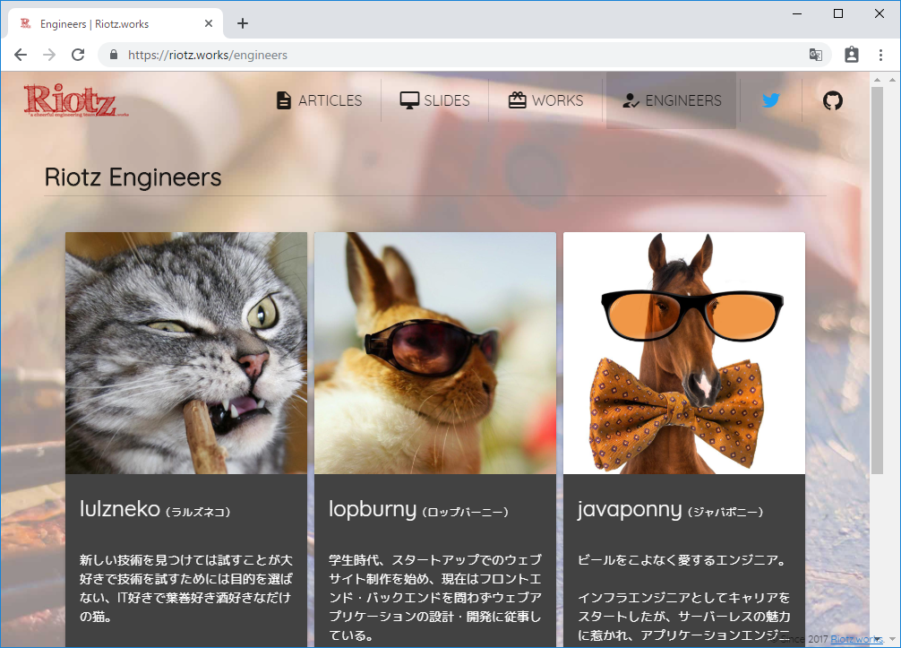Screen dimensions: 901x648
Task: Click the scrollbar up arrow
Action: point(877,80)
